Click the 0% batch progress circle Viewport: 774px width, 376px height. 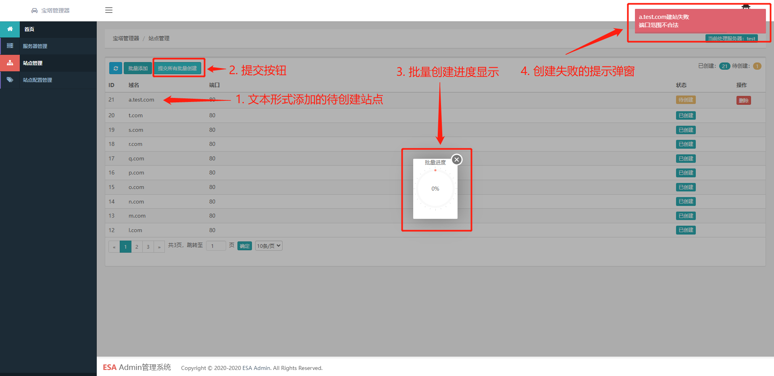(x=435, y=189)
